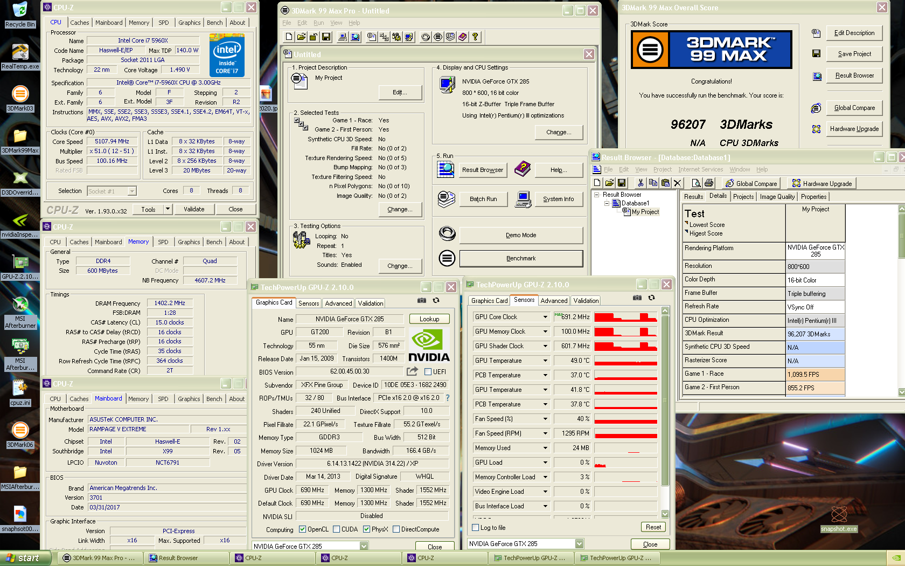Click New project icon in 3DMark toolbar
Viewport: 905px width, 566px height.
click(289, 37)
